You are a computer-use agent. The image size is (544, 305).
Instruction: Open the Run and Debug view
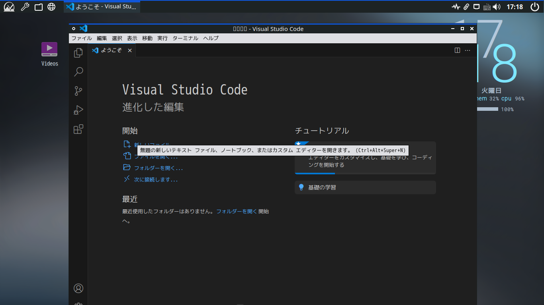[78, 110]
